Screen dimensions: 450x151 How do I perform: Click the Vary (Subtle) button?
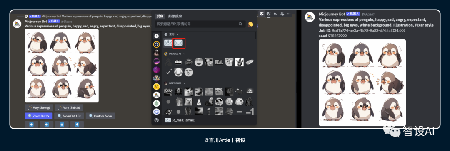click(x=69, y=107)
